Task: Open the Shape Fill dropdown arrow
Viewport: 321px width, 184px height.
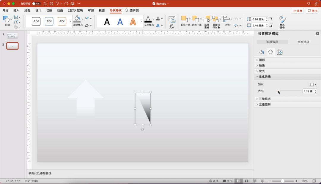Action: pos(82,19)
